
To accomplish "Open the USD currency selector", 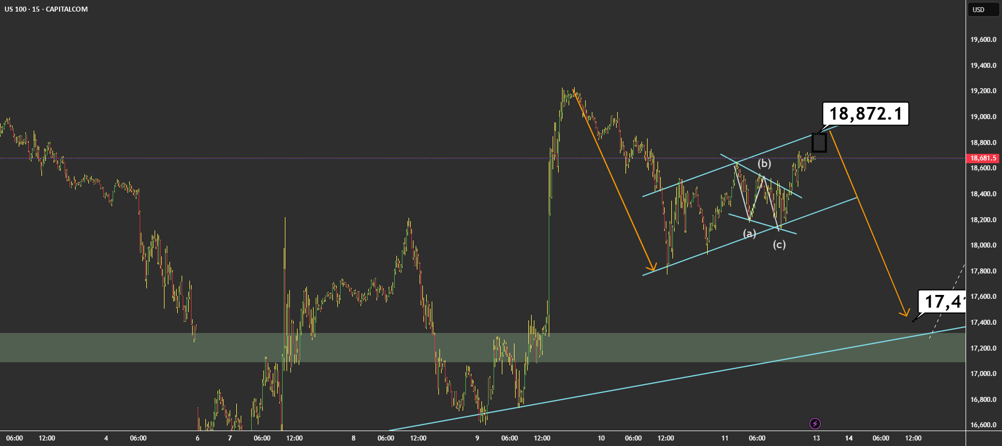I will tap(978, 9).
